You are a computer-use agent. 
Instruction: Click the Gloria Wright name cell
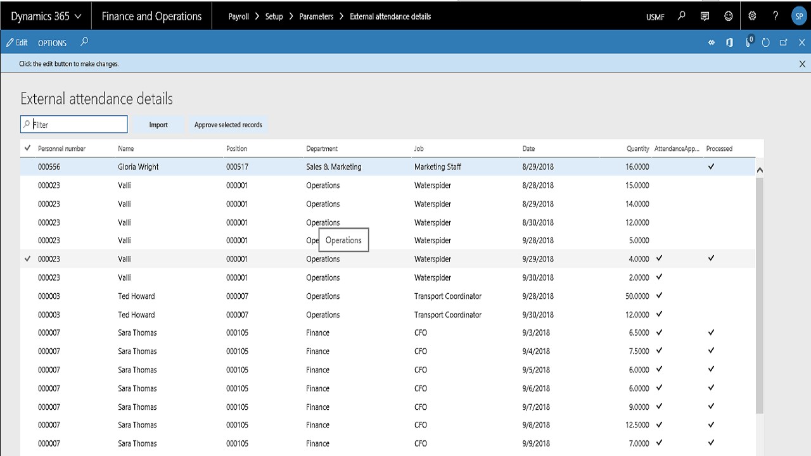pyautogui.click(x=138, y=167)
